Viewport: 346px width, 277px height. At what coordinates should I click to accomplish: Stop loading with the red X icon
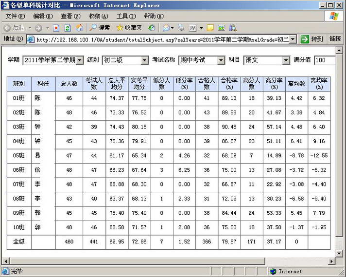point(56,28)
